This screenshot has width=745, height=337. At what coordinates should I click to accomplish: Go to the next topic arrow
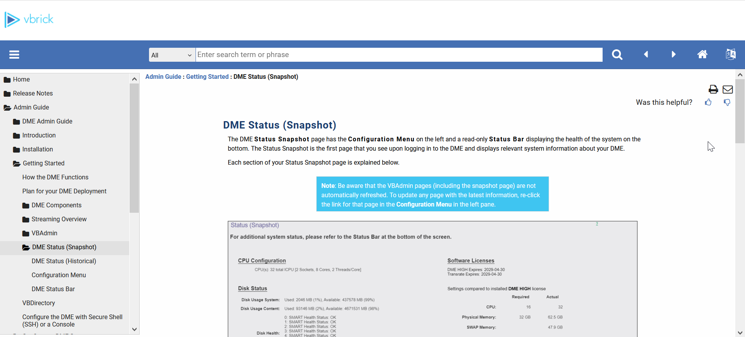point(674,54)
